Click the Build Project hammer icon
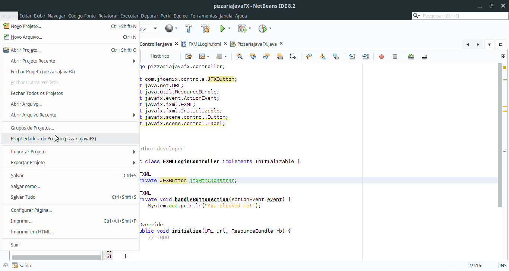 coord(189,29)
